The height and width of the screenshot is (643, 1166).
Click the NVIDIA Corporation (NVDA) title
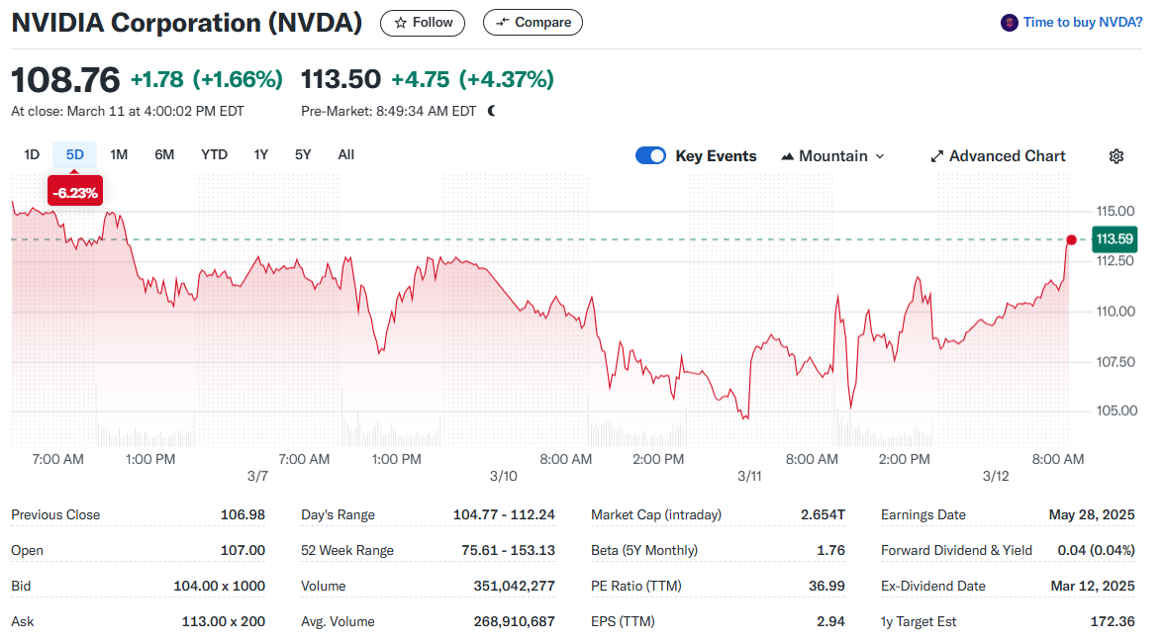click(187, 23)
